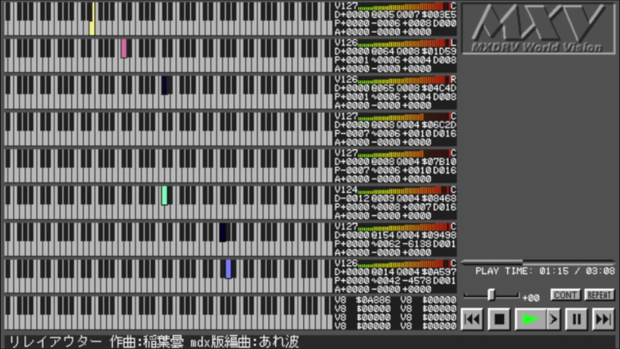The height and width of the screenshot is (349, 620).
Task: Click the R pan indicator on the @065 channel
Action: pos(453,79)
